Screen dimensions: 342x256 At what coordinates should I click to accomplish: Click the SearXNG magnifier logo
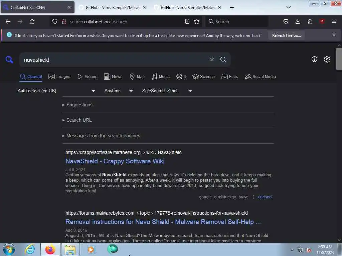9,59
